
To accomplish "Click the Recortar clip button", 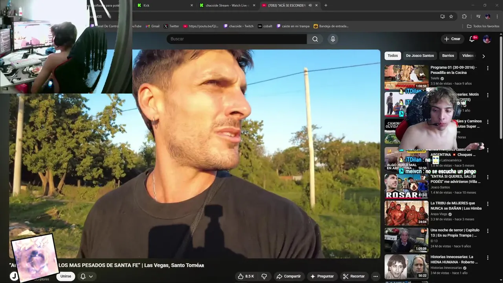I will pyautogui.click(x=354, y=276).
